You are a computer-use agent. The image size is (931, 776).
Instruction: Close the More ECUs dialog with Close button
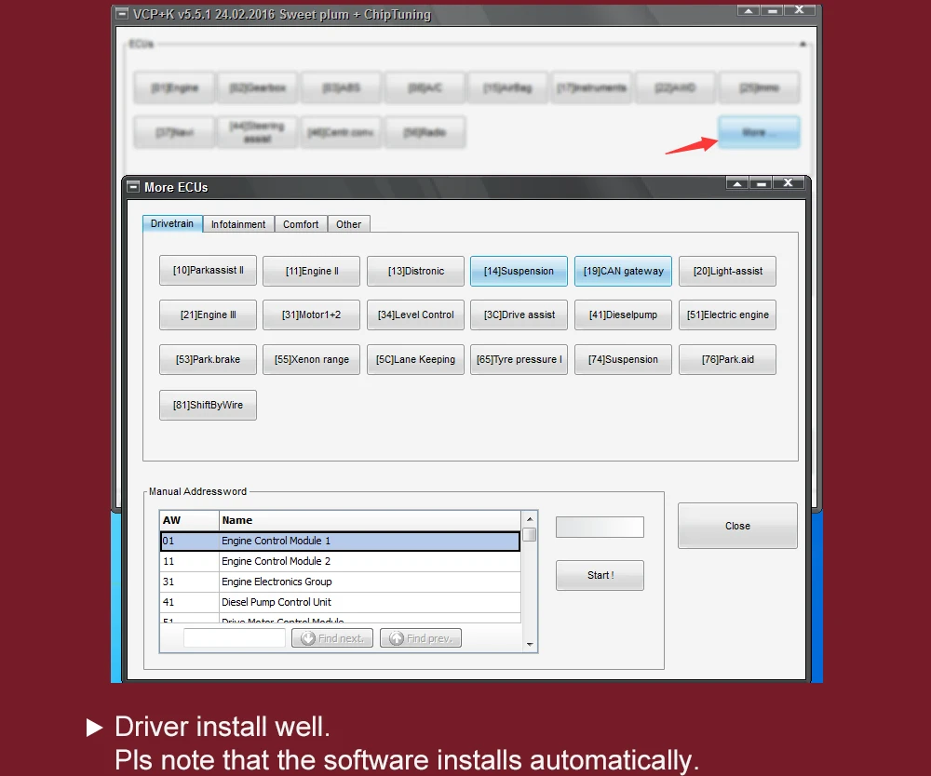[x=737, y=527]
